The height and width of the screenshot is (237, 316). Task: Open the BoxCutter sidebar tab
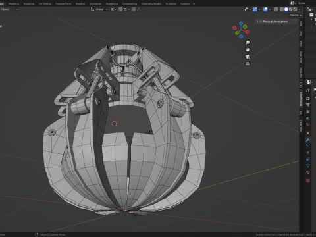pos(301,57)
